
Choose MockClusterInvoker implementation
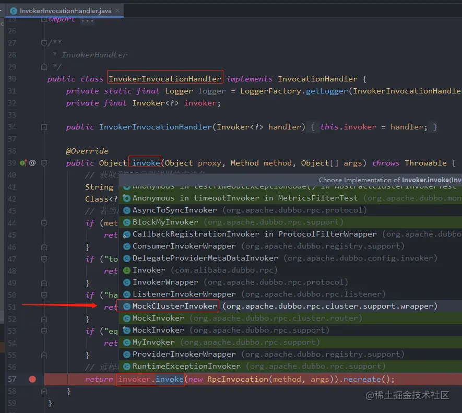tap(290, 306)
